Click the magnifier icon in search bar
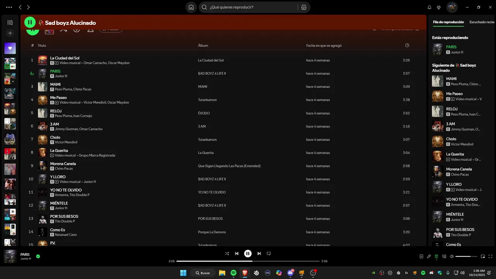The image size is (496, 279). pyautogui.click(x=204, y=7)
